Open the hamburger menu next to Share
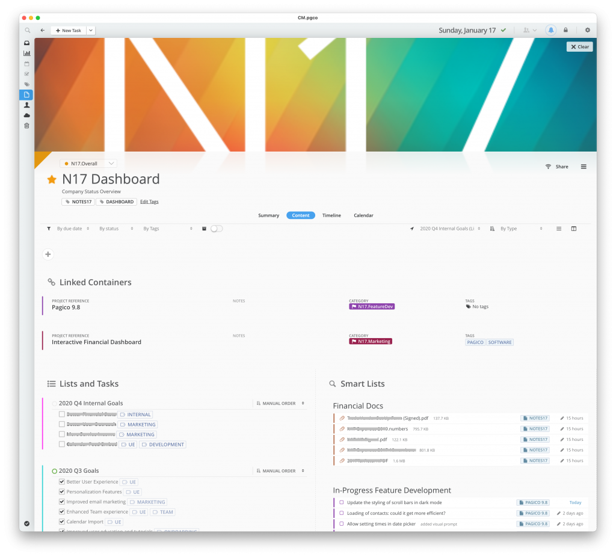Screen dimensions: 616x557 click(584, 167)
